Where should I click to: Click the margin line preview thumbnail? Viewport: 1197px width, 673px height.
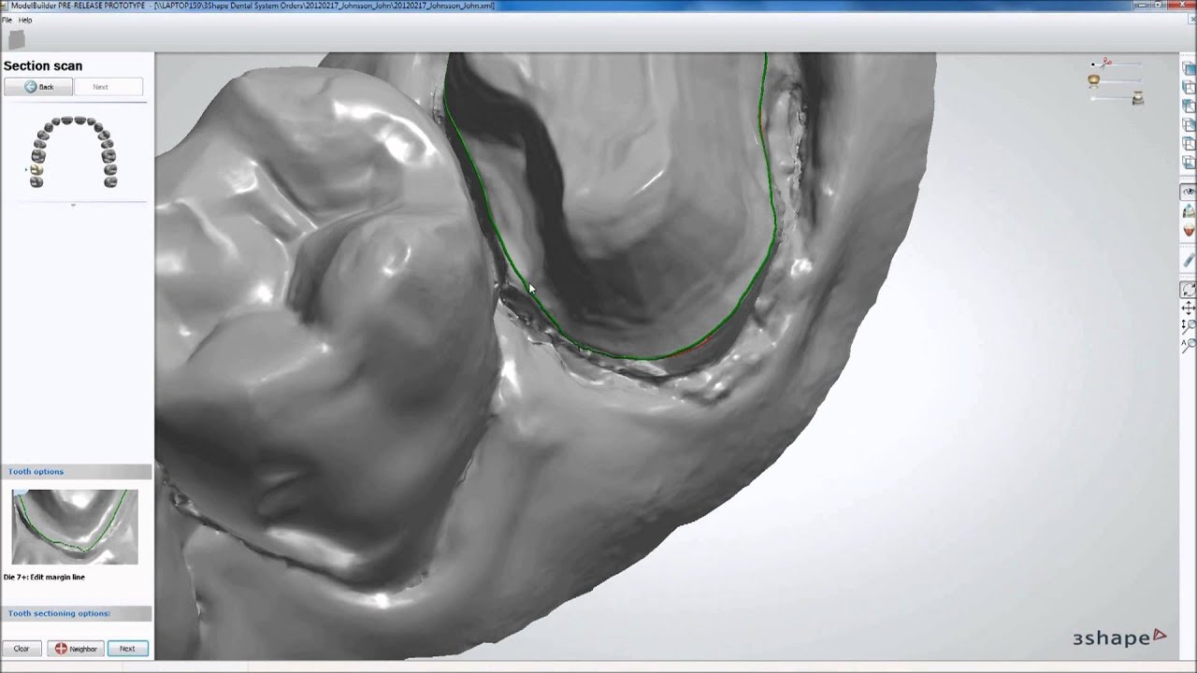pos(75,526)
